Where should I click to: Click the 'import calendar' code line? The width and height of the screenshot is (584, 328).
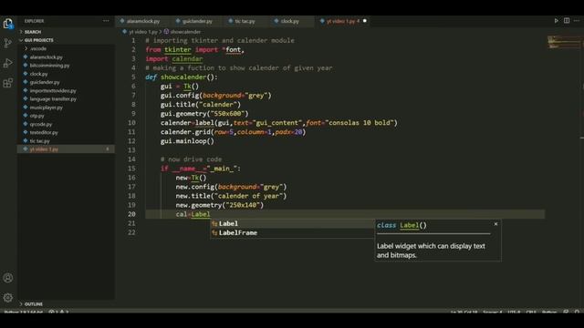point(174,58)
